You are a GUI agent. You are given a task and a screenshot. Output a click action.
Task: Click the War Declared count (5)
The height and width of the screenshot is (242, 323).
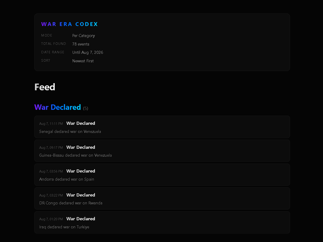(x=86, y=108)
